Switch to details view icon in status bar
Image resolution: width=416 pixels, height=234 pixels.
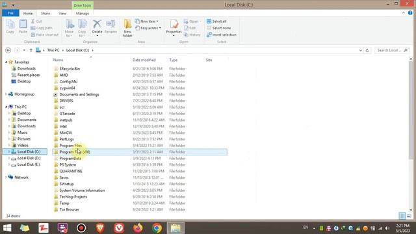point(402,216)
